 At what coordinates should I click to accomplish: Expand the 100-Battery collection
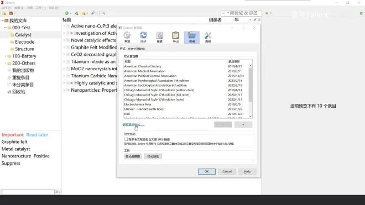[x=6, y=56]
